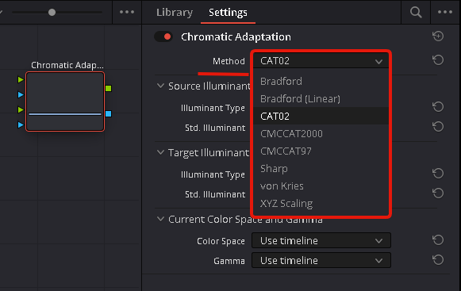The height and width of the screenshot is (291, 461).
Task: Click the search magnifier icon
Action: 416,13
